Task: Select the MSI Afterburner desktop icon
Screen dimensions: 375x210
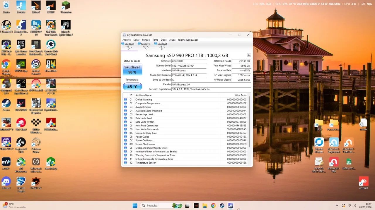Action: click(21, 165)
